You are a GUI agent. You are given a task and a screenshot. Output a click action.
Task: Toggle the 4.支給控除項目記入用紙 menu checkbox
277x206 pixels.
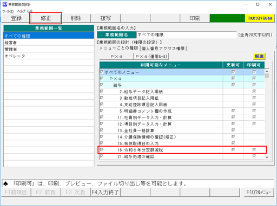tap(102, 104)
